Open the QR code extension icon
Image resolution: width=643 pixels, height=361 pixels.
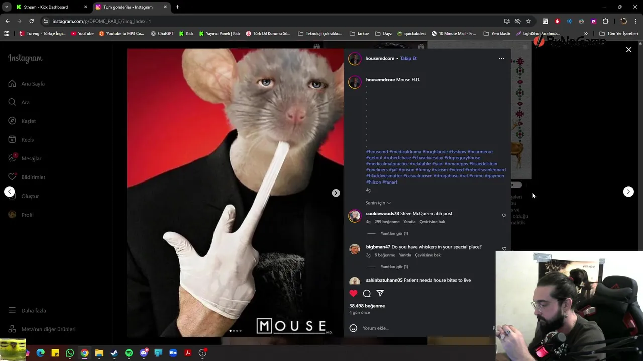[545, 21]
